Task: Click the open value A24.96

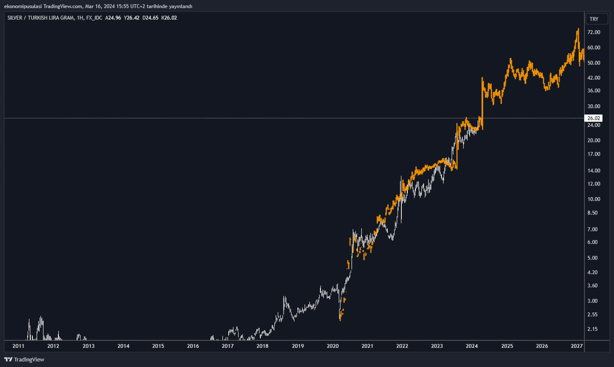Action: point(114,18)
